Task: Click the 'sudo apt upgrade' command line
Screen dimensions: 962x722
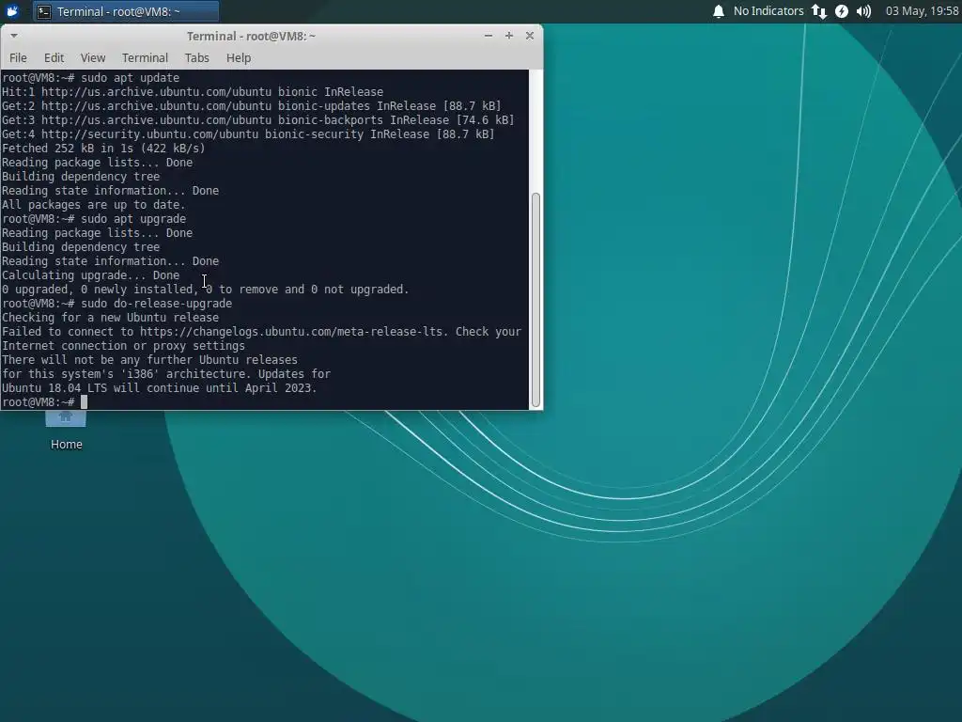Action: [x=94, y=219]
